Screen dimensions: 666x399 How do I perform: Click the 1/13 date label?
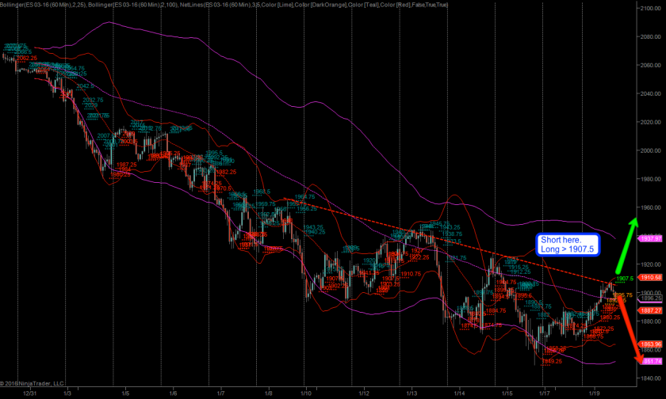(x=411, y=393)
